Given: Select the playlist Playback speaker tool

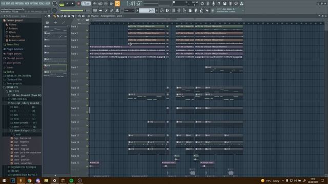Looking at the screenshot, I should 83,16.
